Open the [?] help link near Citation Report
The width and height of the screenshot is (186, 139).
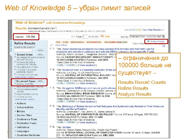click(x=164, y=46)
